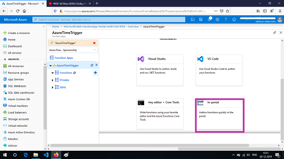Screen dimensions: 284x159
Task: Click the Azure search resources box
Action: (109, 19)
